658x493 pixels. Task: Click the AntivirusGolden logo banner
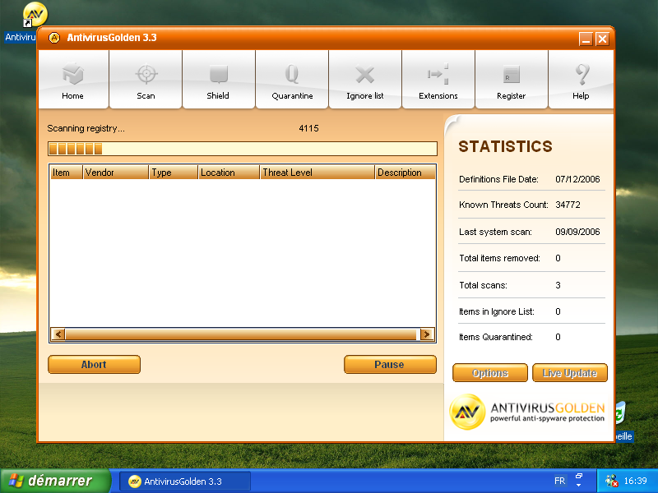(x=527, y=412)
